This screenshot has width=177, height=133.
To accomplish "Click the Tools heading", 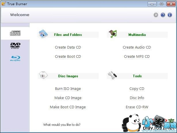I will click(x=137, y=76).
